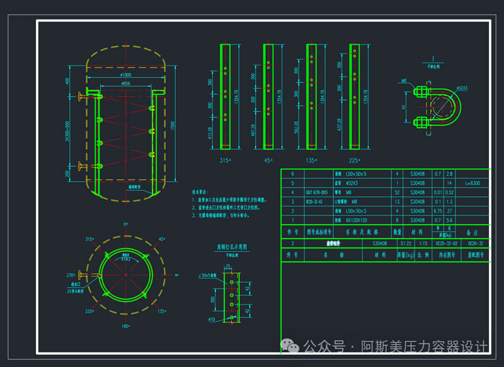
Task: Select the 135° angle steel bar view
Action: point(311,96)
